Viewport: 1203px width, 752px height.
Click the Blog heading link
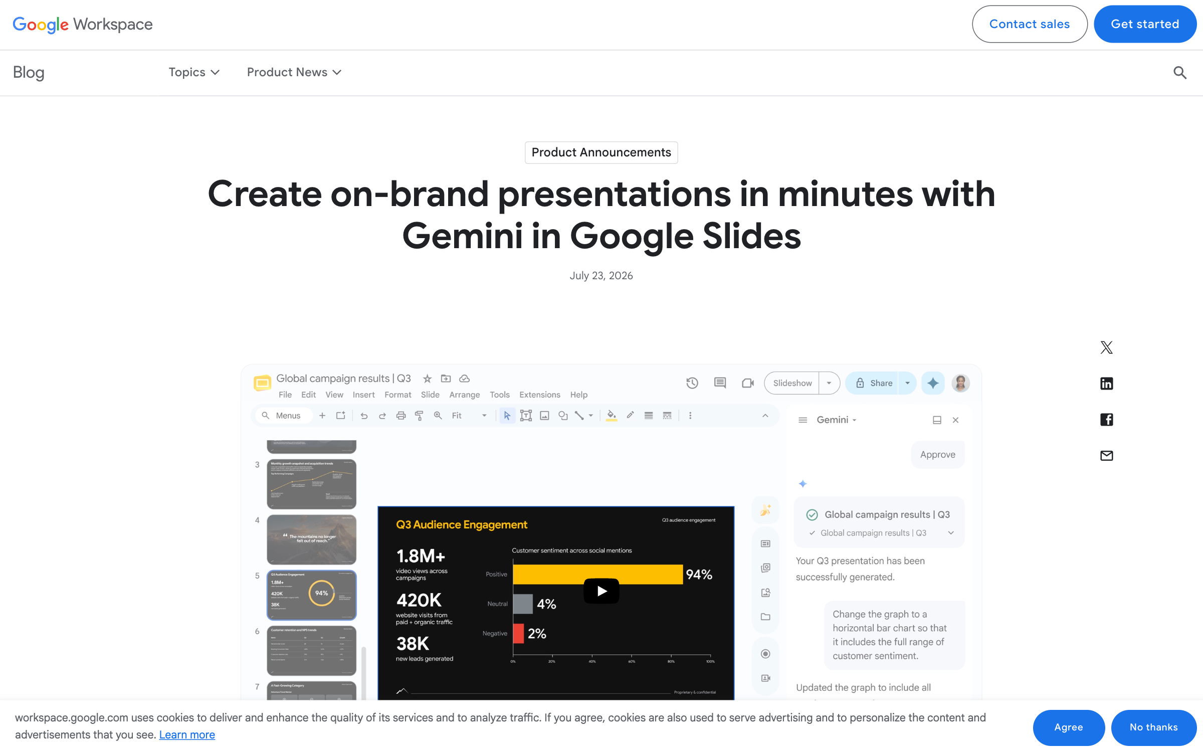[x=29, y=73]
